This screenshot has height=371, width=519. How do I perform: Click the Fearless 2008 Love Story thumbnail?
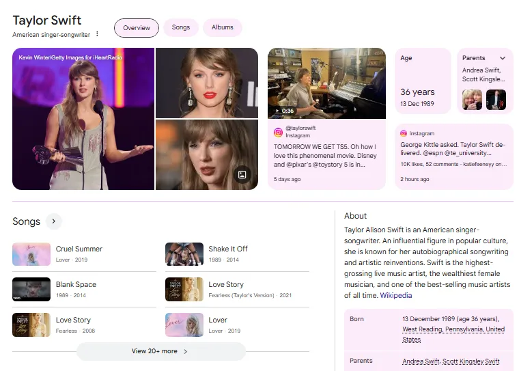click(x=31, y=325)
